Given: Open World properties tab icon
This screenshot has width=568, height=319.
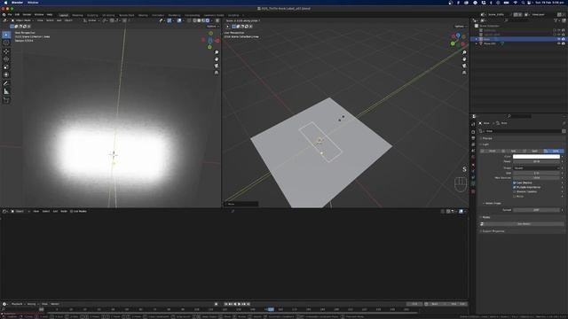Looking at the screenshot, I should click(473, 158).
